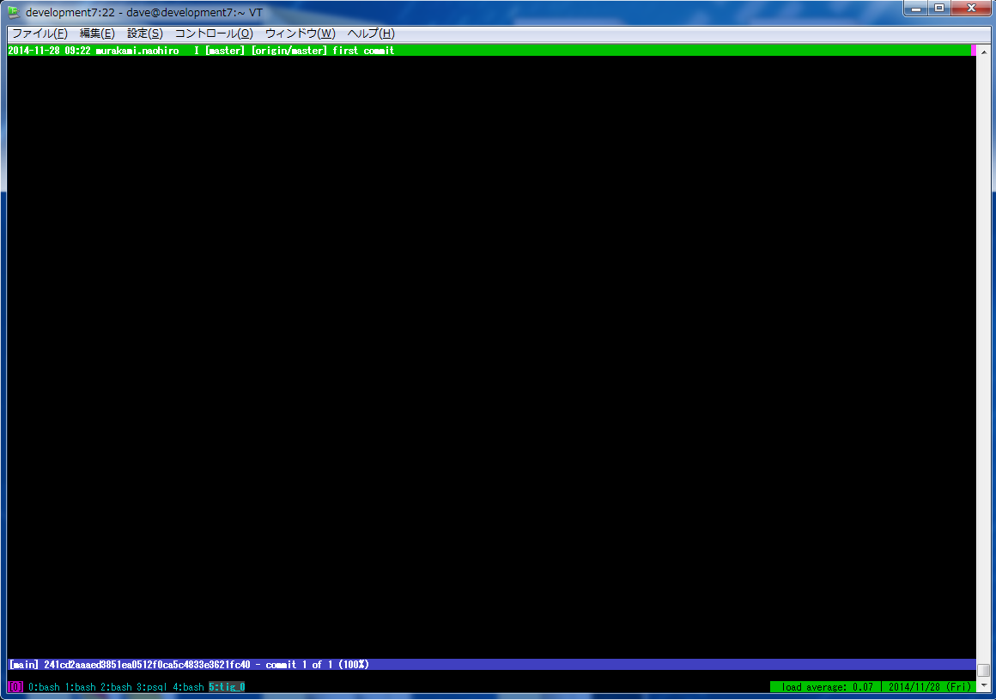
Task: Open the ファイル(F) menu
Action: tap(39, 33)
